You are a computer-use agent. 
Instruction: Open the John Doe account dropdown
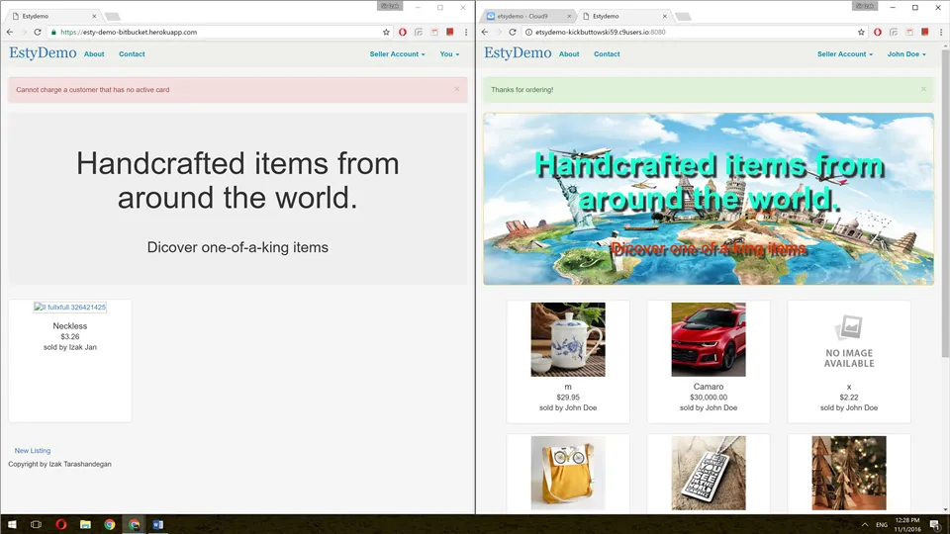tap(906, 53)
